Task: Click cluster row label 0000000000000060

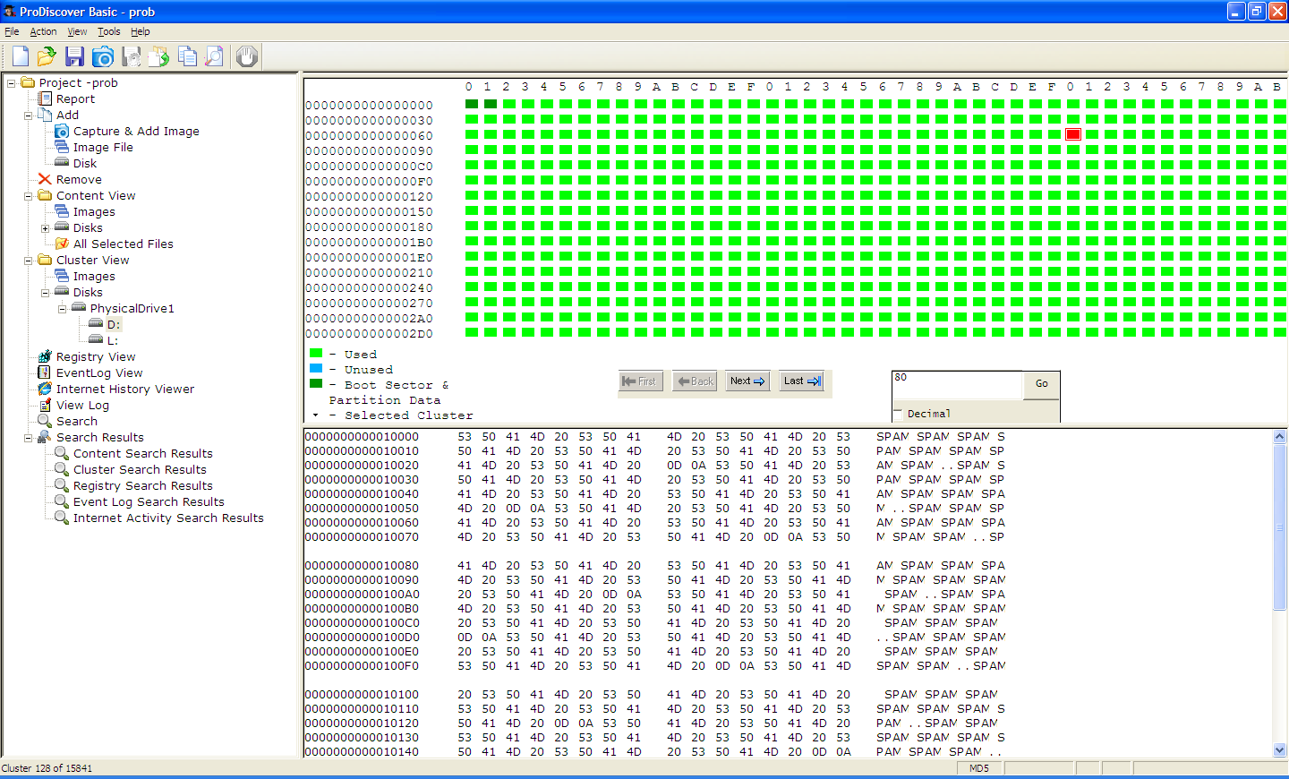Action: point(369,135)
